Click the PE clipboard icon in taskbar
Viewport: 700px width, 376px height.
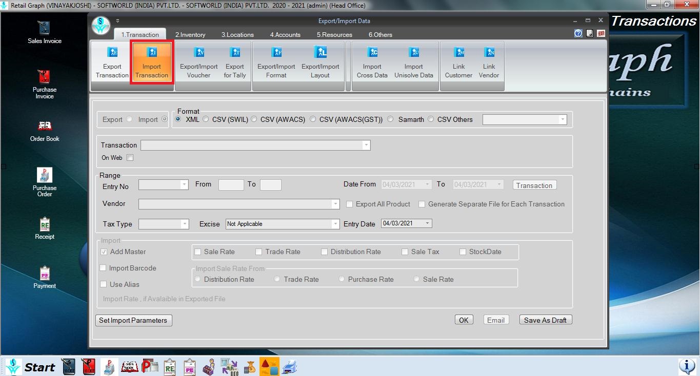pyautogui.click(x=190, y=367)
